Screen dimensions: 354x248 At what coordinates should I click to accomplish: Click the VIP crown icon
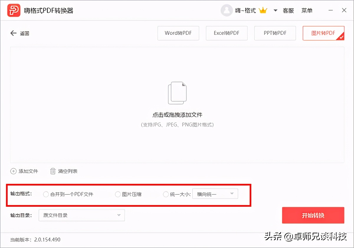pos(263,10)
